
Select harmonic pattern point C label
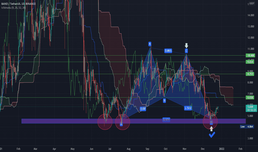point(186,51)
